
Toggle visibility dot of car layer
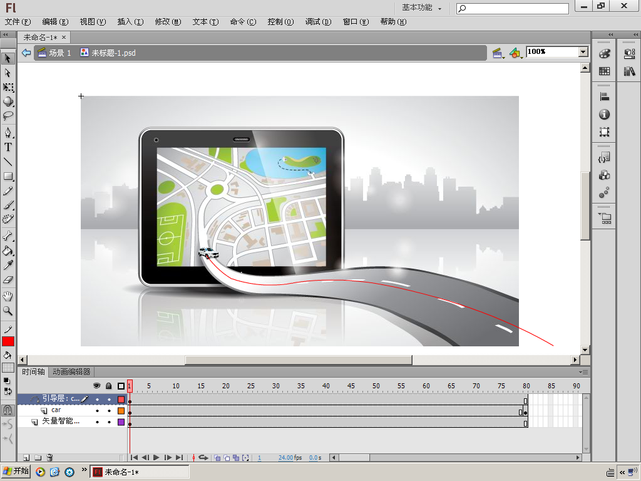(97, 411)
